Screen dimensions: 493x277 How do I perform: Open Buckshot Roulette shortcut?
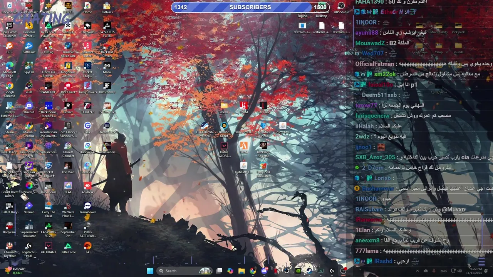point(263,150)
